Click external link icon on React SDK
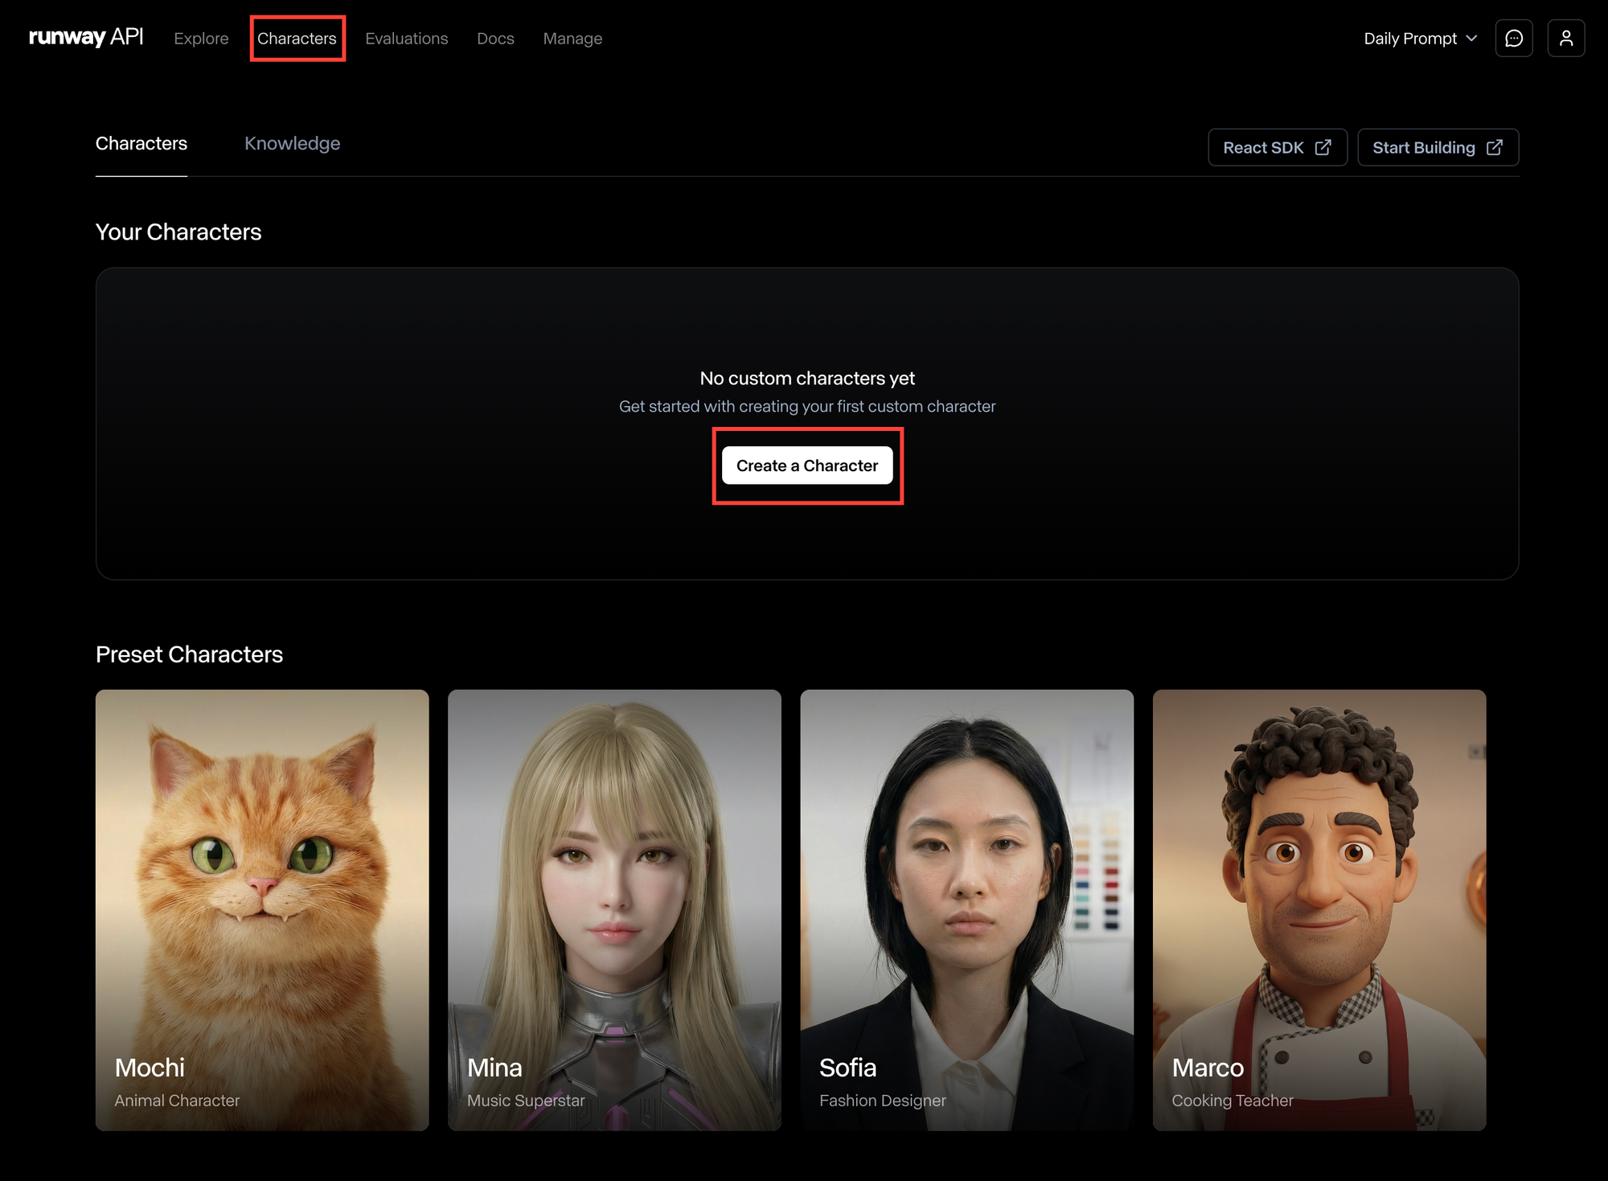 pos(1323,148)
